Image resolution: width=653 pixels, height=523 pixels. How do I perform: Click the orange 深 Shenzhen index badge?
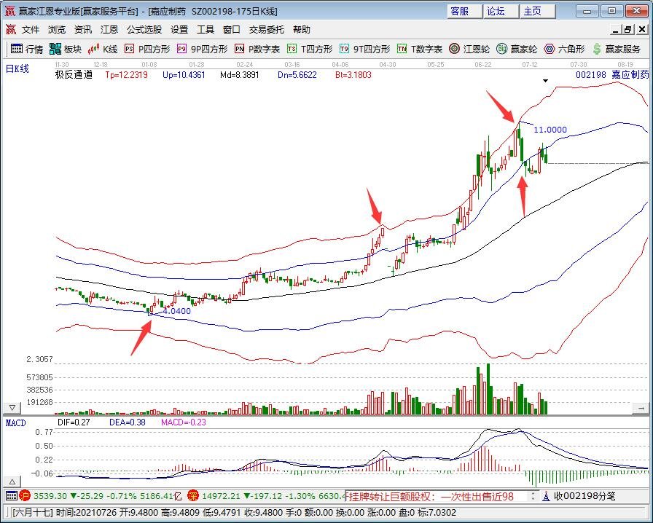pyautogui.click(x=193, y=495)
